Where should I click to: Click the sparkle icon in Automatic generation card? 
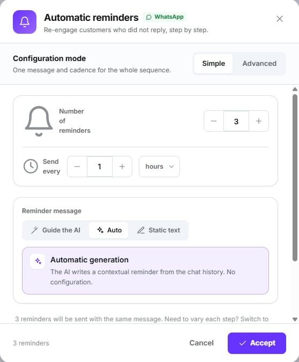coord(38,261)
